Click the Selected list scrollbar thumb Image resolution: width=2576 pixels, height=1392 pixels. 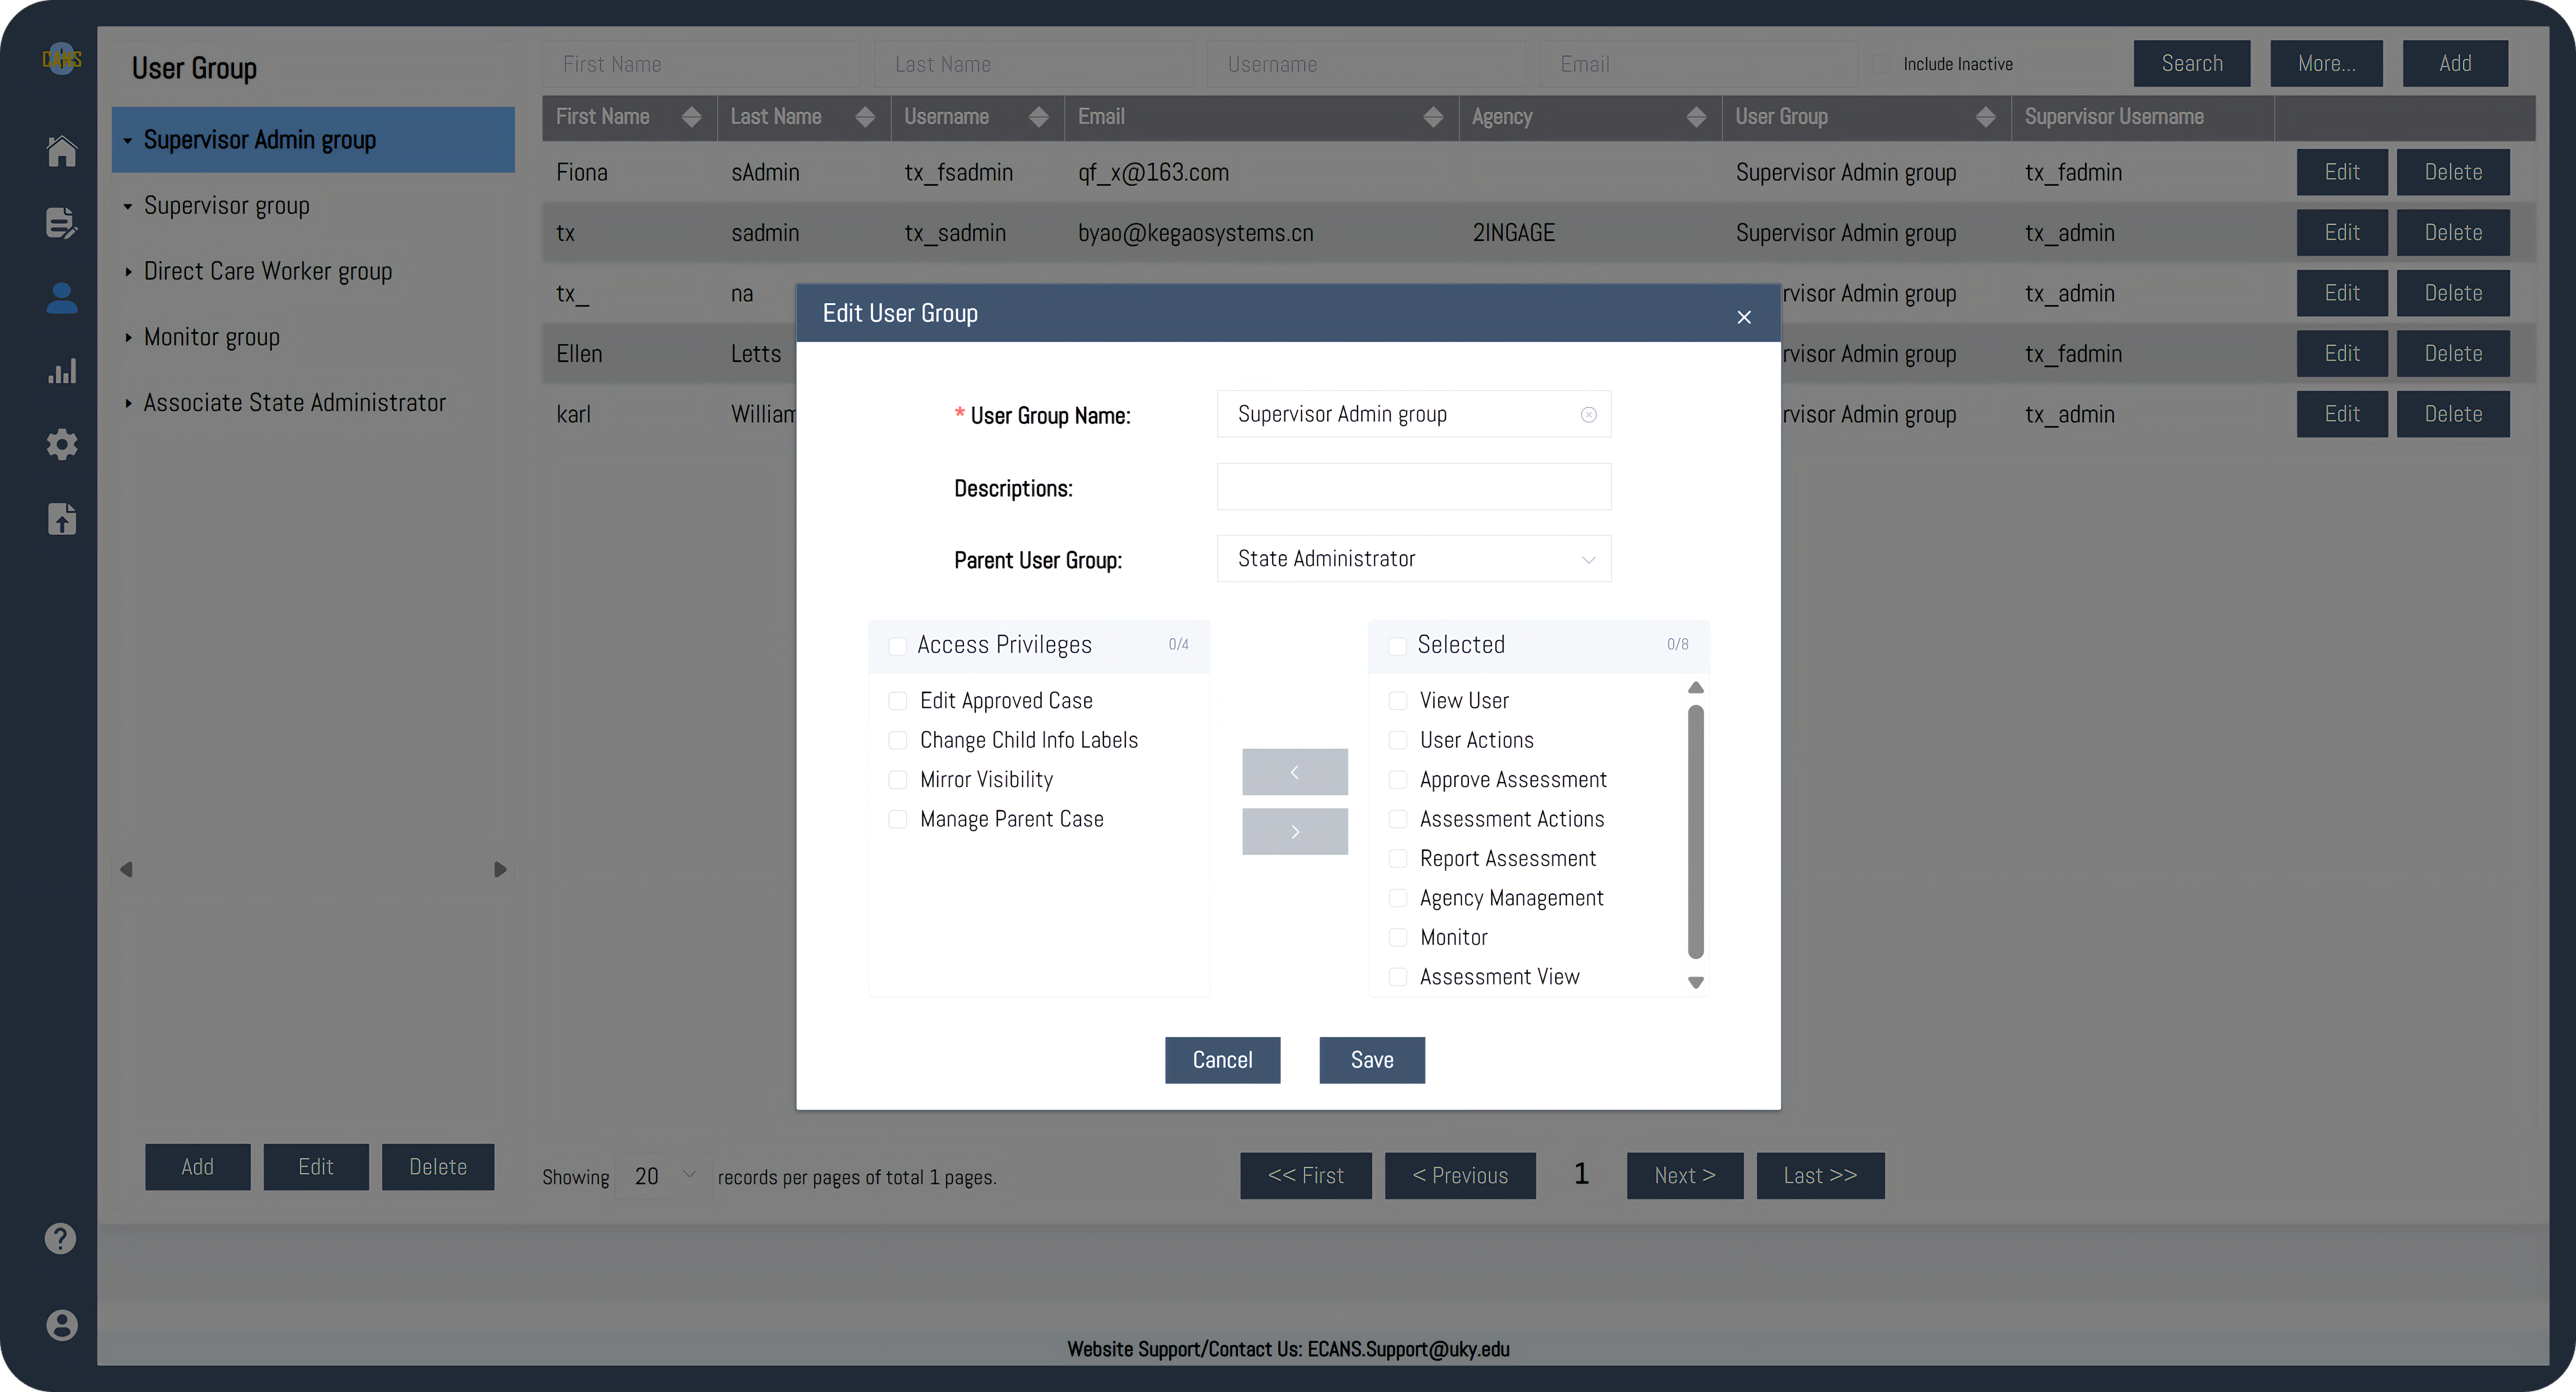coord(1696,832)
